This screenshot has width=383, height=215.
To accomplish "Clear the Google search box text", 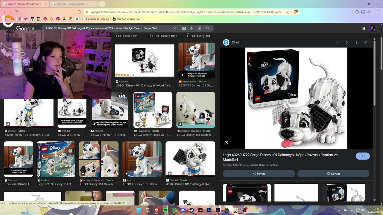I will coord(174,28).
